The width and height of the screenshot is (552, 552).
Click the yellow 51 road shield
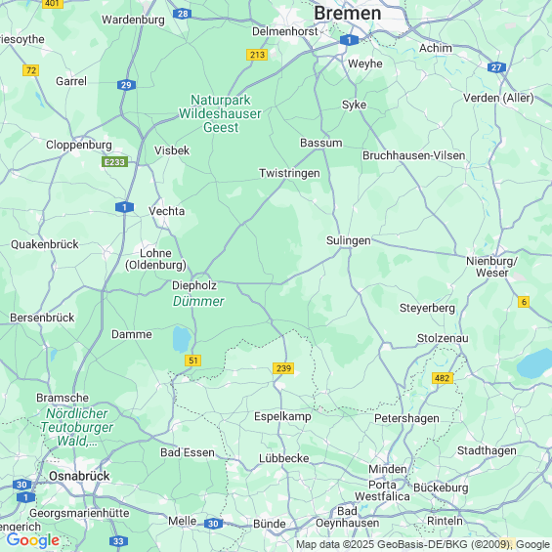(192, 361)
